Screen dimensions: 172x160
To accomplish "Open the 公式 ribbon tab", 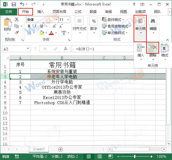I will 78,12.
